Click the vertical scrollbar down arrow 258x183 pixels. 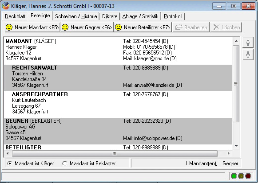pos(236,146)
